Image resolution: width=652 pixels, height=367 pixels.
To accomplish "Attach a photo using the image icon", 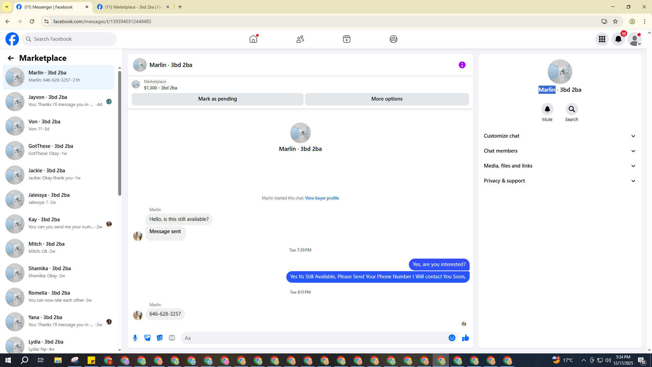I will [x=147, y=338].
